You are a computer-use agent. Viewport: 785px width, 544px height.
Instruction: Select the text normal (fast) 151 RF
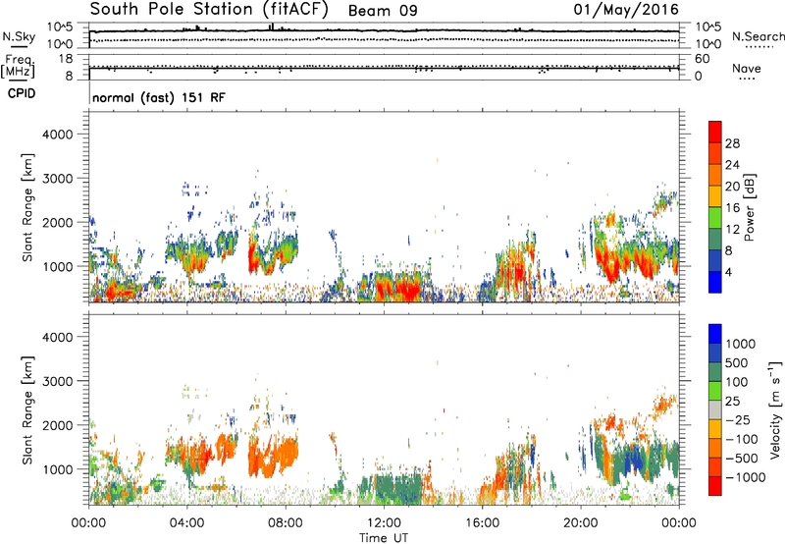[159, 97]
